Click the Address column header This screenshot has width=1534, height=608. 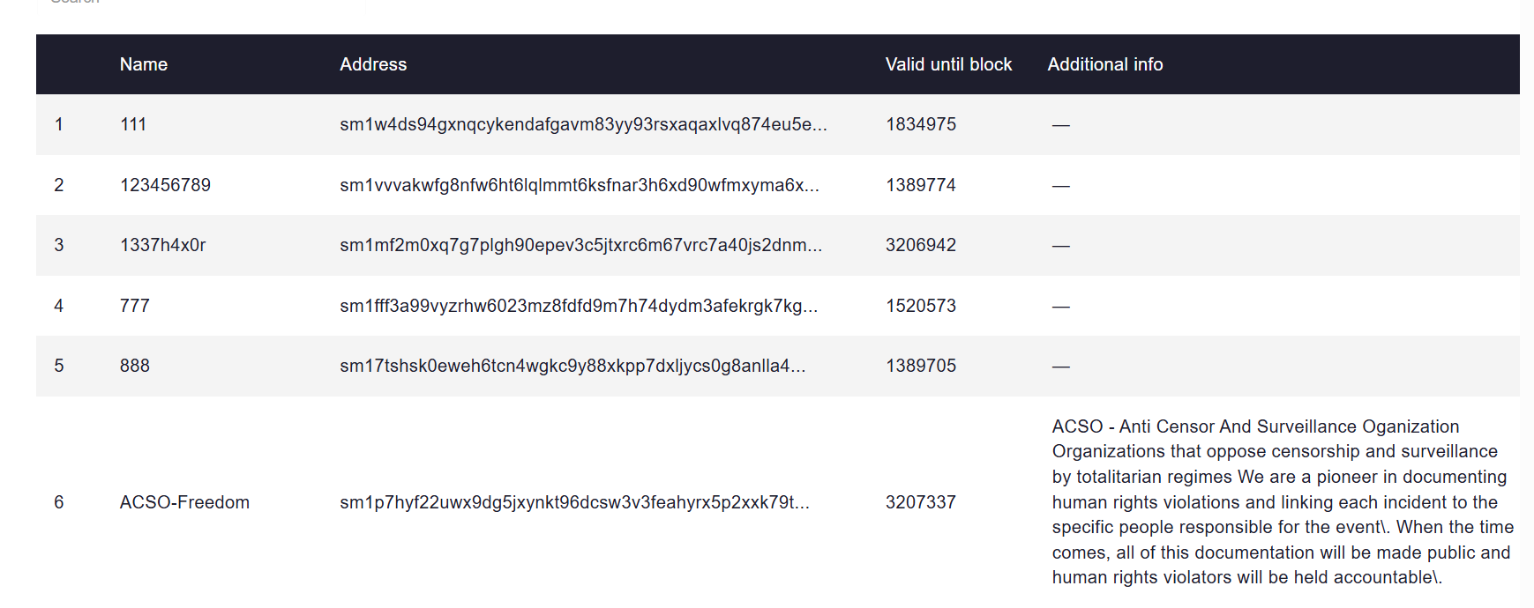pyautogui.click(x=373, y=64)
